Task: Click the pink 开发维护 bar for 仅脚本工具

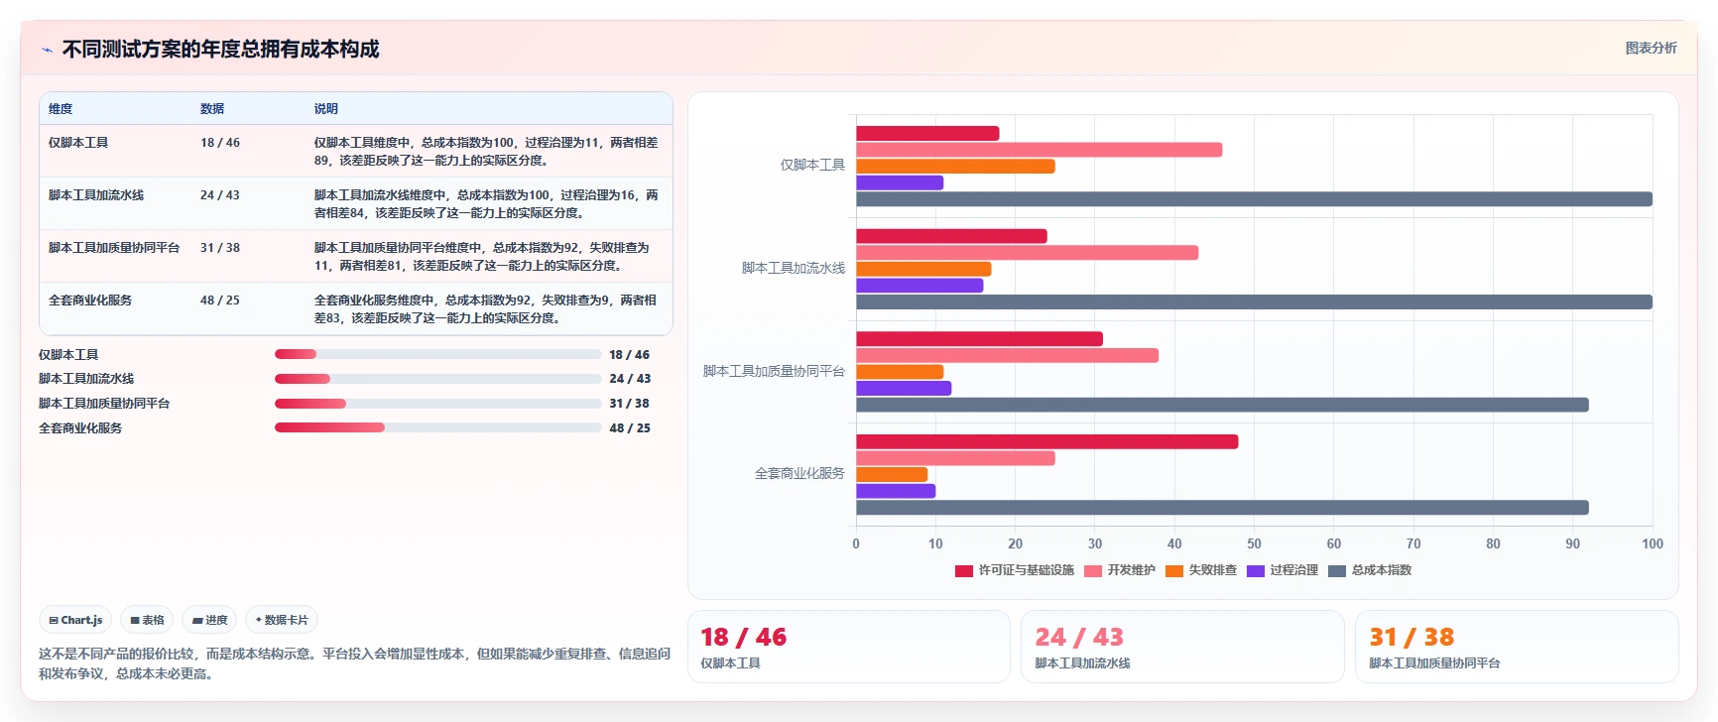Action: [x=1039, y=150]
